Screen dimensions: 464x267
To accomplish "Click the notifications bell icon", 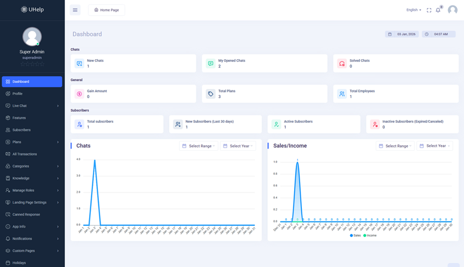I will coord(438,10).
